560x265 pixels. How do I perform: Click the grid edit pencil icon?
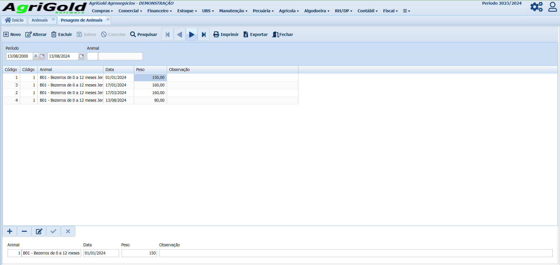pyautogui.click(x=39, y=231)
